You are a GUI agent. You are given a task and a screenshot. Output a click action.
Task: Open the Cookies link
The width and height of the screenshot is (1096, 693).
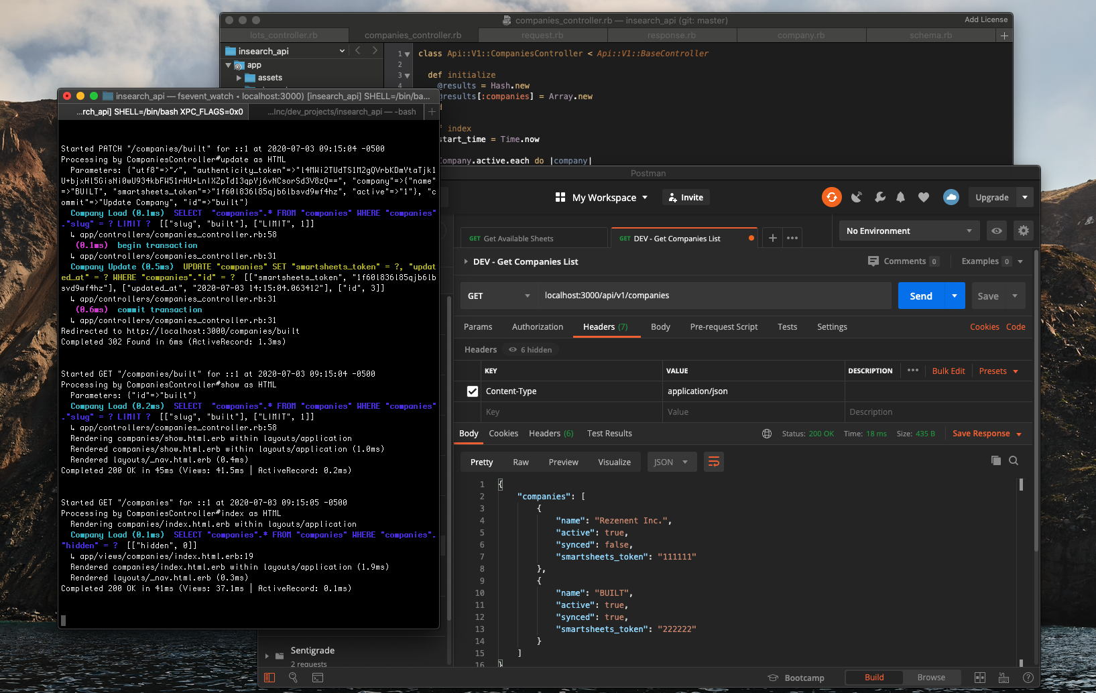983,327
